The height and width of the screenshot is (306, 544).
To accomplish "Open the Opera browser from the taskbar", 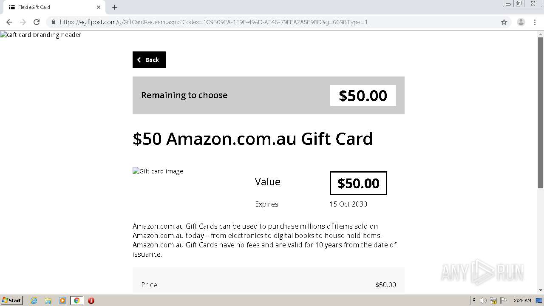I will (91, 300).
